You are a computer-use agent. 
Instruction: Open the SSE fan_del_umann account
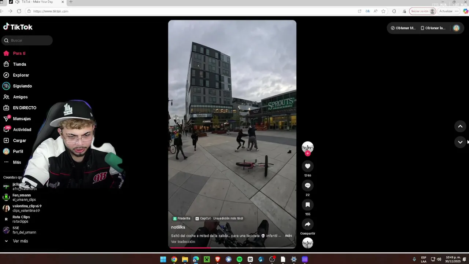point(20,230)
